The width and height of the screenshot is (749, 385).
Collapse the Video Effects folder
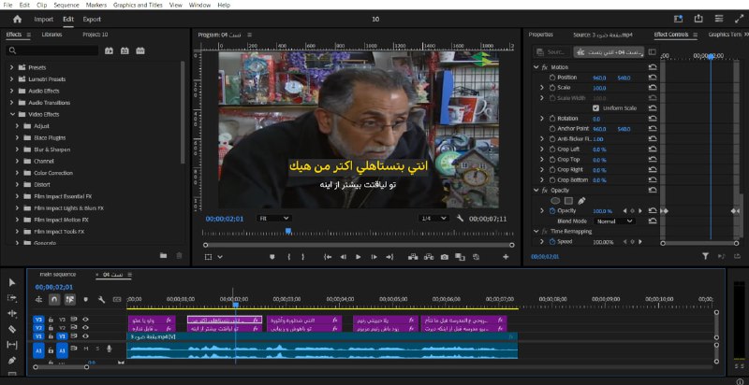click(12, 114)
